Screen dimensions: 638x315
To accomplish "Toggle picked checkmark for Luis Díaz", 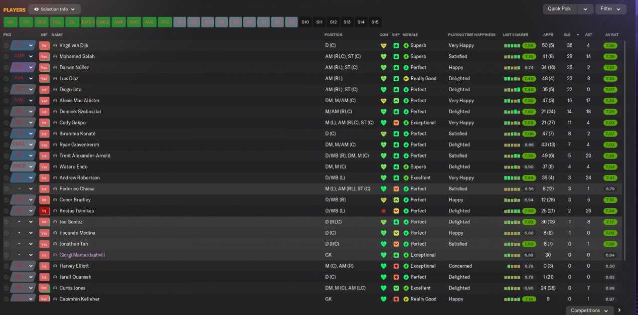I will (6, 78).
